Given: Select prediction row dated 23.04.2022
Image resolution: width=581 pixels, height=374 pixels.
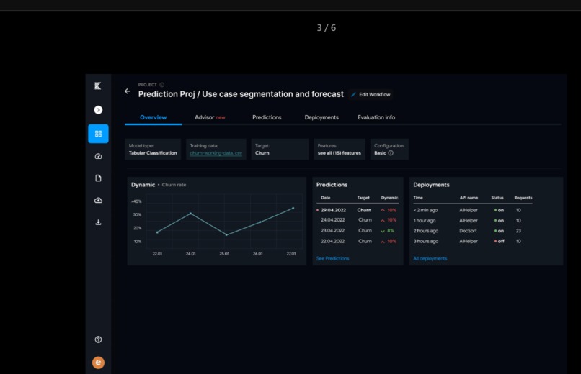Looking at the screenshot, I should pos(358,230).
